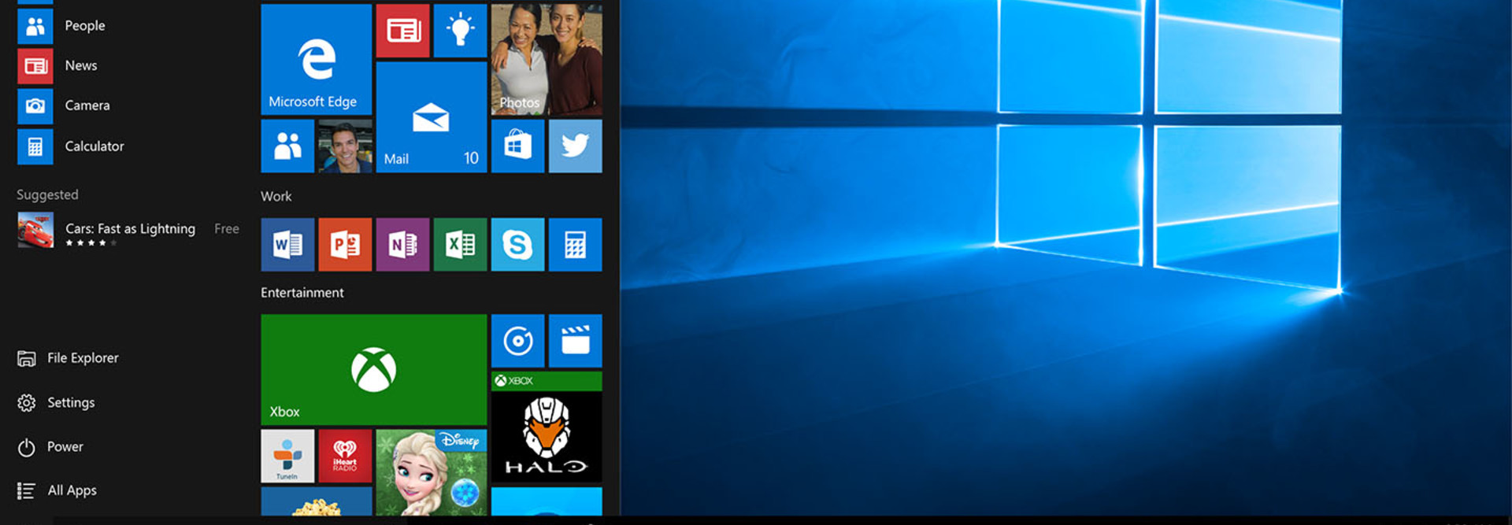Open the Store shopping bag tile

tap(517, 146)
